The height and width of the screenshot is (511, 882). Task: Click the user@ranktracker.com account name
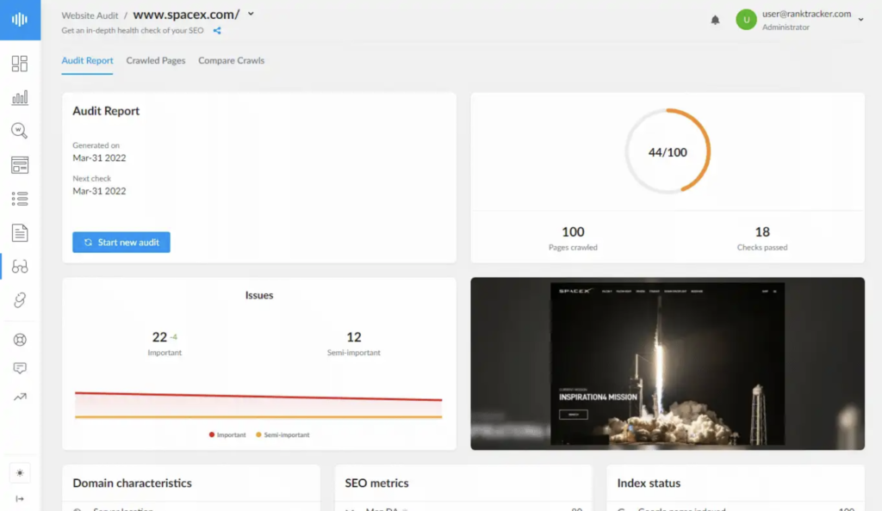pyautogui.click(x=806, y=14)
